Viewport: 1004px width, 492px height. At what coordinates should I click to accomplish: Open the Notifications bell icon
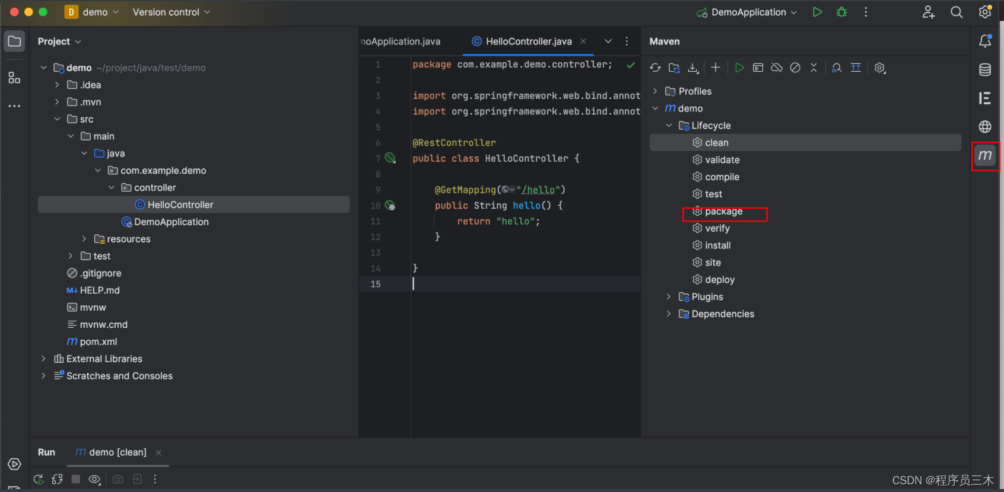click(985, 41)
